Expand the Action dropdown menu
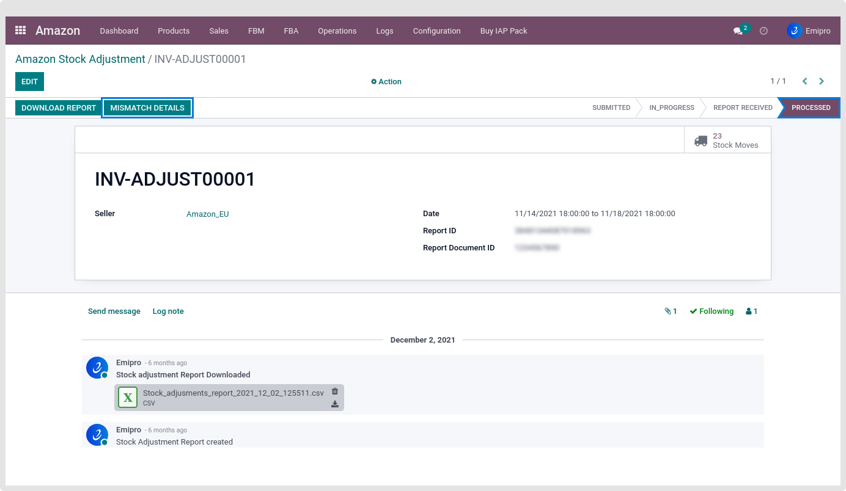Image resolution: width=846 pixels, height=491 pixels. tap(386, 82)
